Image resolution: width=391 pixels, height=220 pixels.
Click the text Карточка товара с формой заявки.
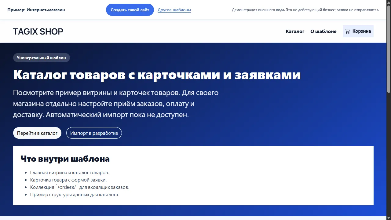[68, 180]
